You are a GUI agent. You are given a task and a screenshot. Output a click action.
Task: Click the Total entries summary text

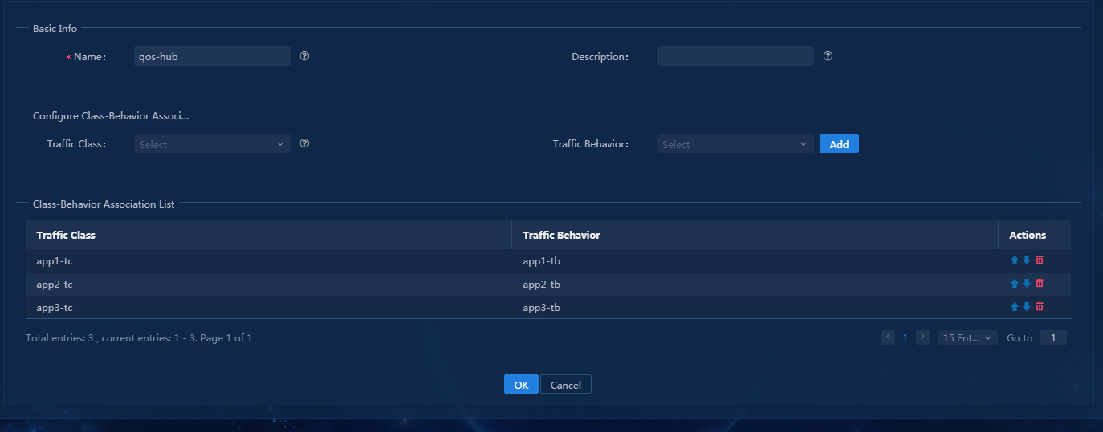coord(139,338)
